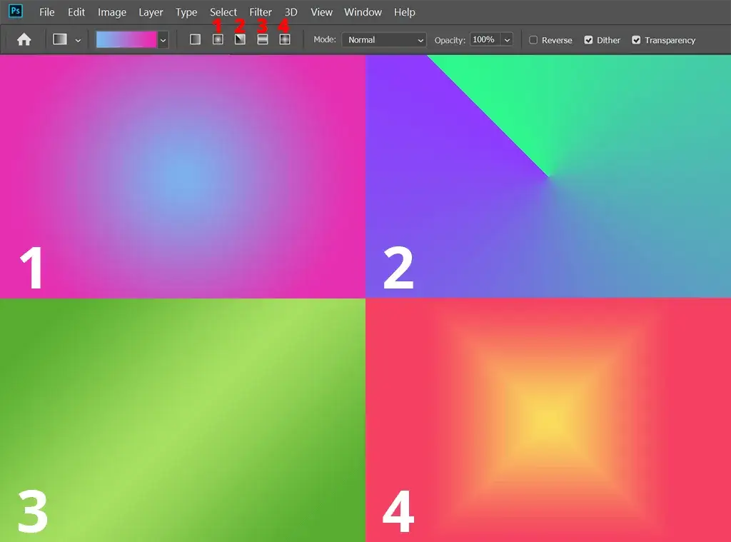
Task: Open the Filter menu
Action: (x=260, y=11)
